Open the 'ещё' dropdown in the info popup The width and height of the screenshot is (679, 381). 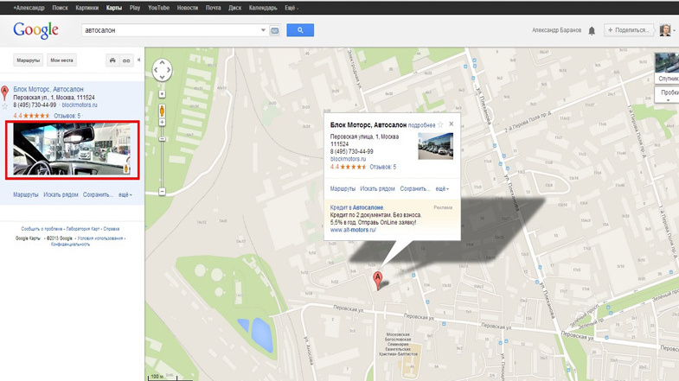click(441, 188)
